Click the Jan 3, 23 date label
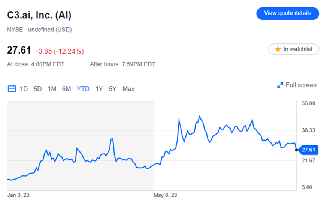The width and height of the screenshot is (324, 211). (x=19, y=195)
